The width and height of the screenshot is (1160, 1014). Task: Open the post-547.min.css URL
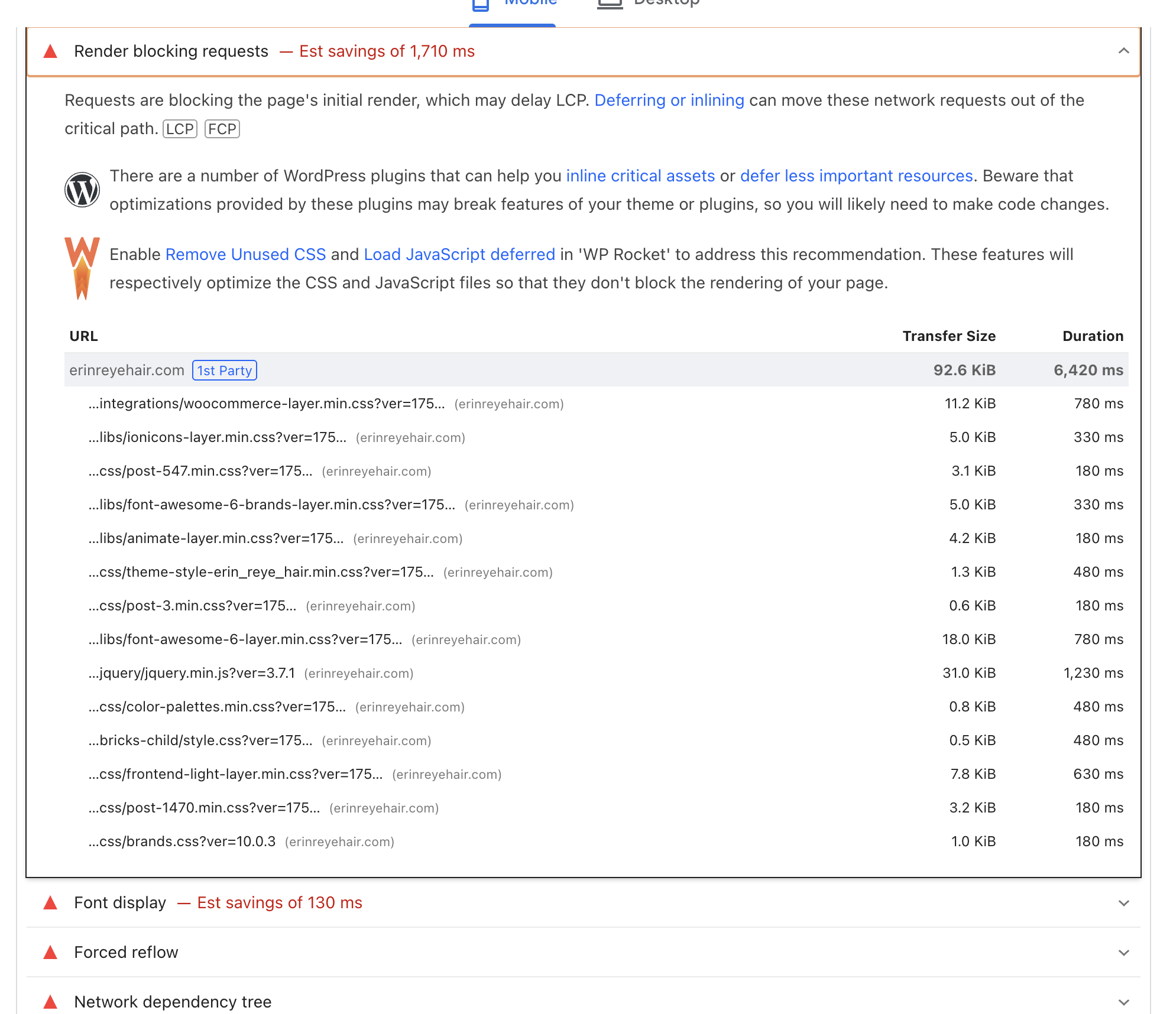click(x=200, y=471)
